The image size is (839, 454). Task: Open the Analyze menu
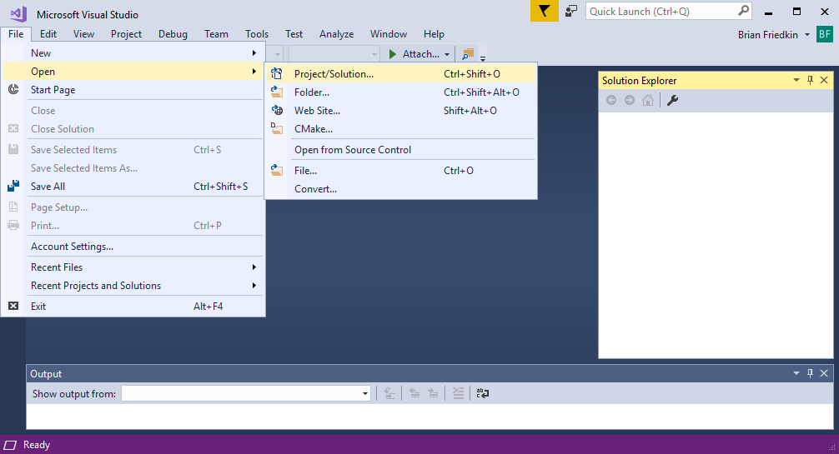(337, 33)
